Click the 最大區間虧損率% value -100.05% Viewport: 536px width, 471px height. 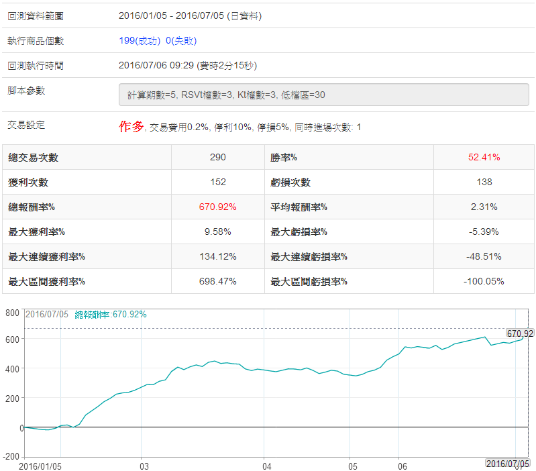click(484, 281)
